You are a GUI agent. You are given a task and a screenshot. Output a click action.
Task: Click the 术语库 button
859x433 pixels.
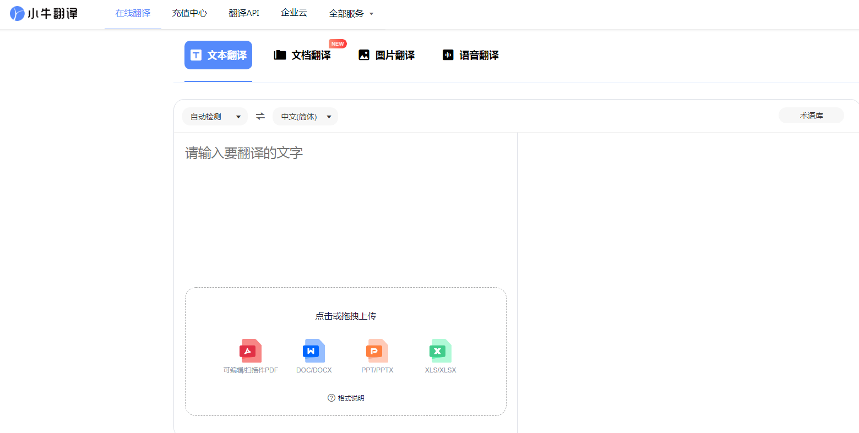click(x=811, y=116)
